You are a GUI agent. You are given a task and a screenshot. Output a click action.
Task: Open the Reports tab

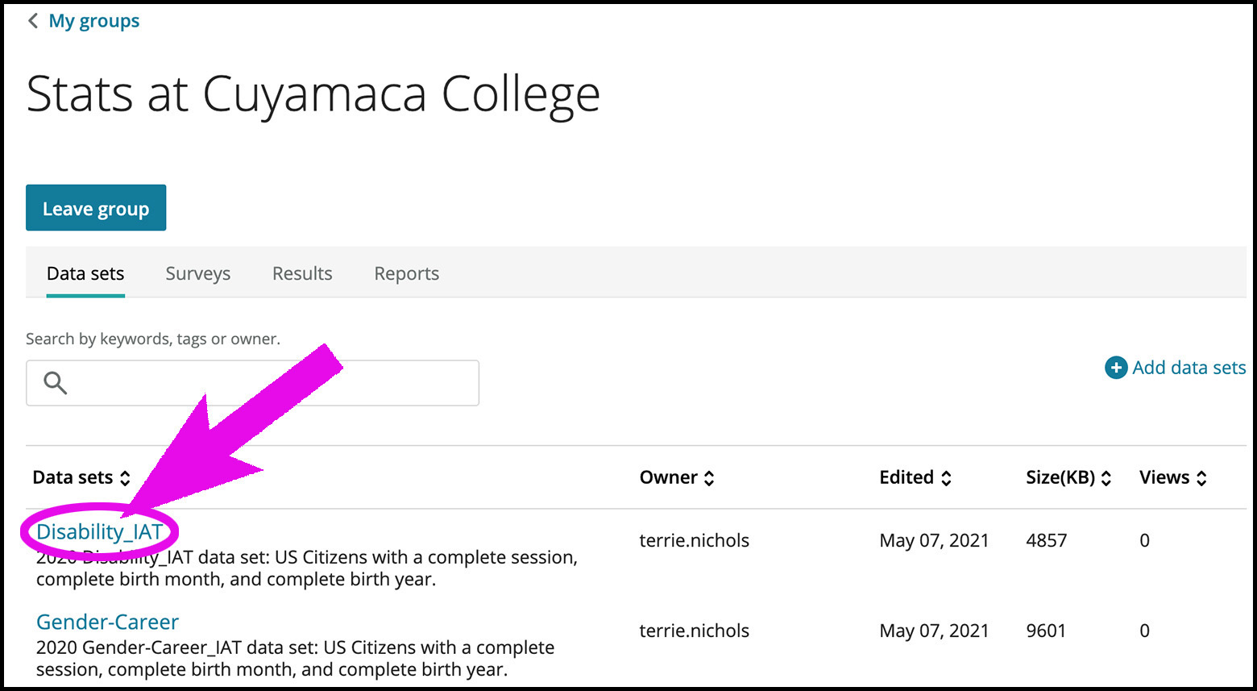407,274
